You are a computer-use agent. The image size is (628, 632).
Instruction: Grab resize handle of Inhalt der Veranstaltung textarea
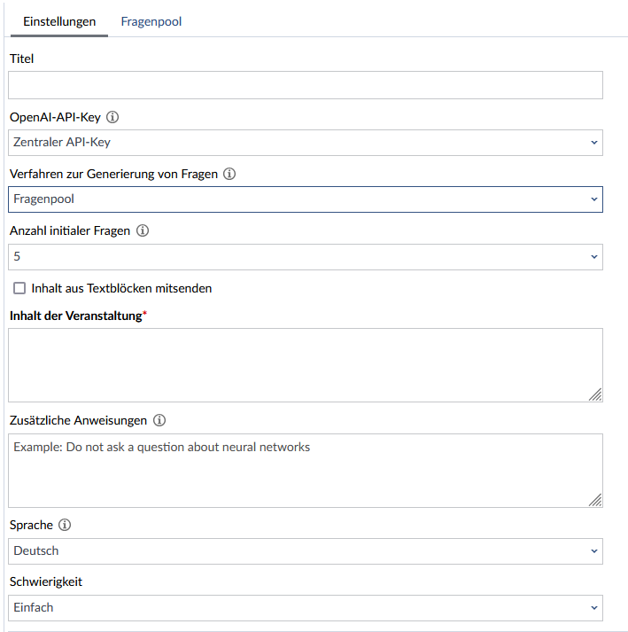(x=595, y=394)
